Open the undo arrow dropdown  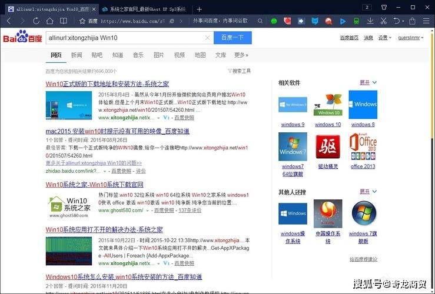403,21
